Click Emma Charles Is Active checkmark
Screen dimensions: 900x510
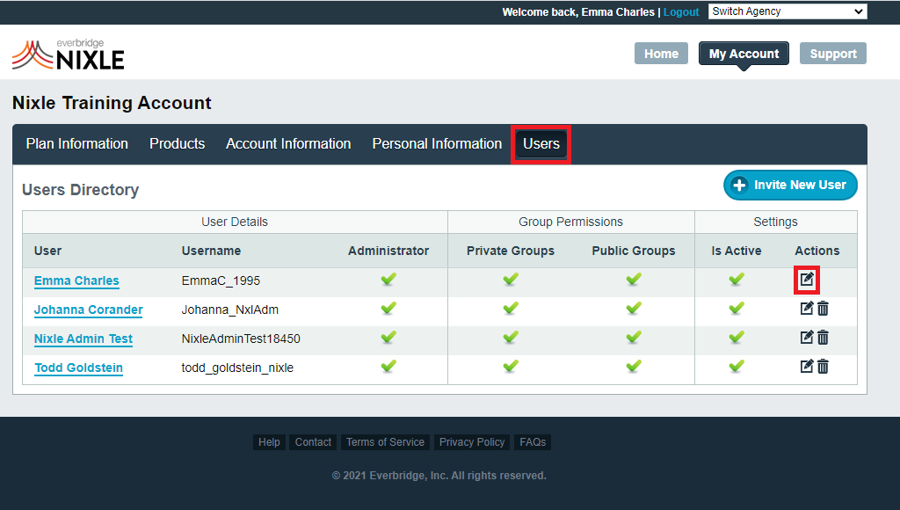point(737,280)
